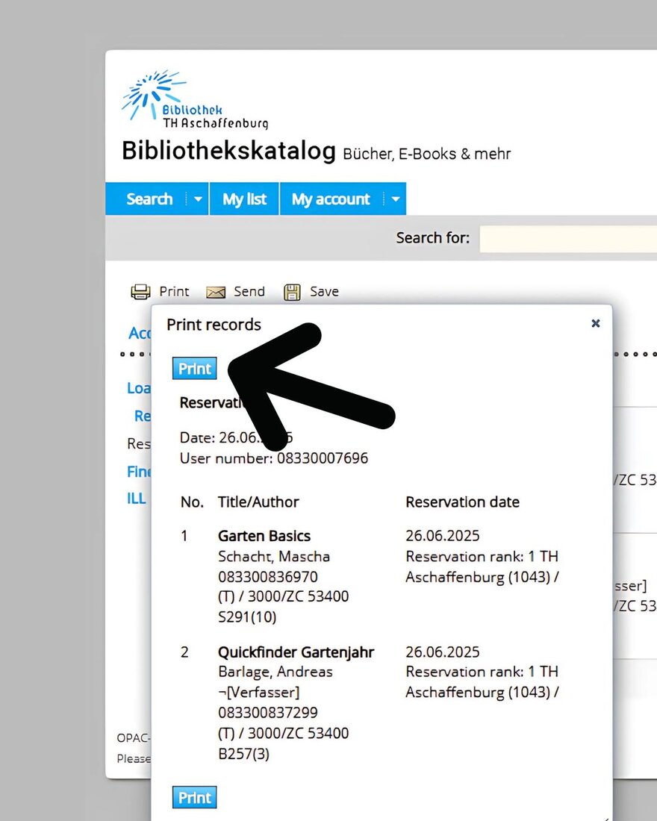Click shelfmark B257(3)
657x821 pixels.
243,754
